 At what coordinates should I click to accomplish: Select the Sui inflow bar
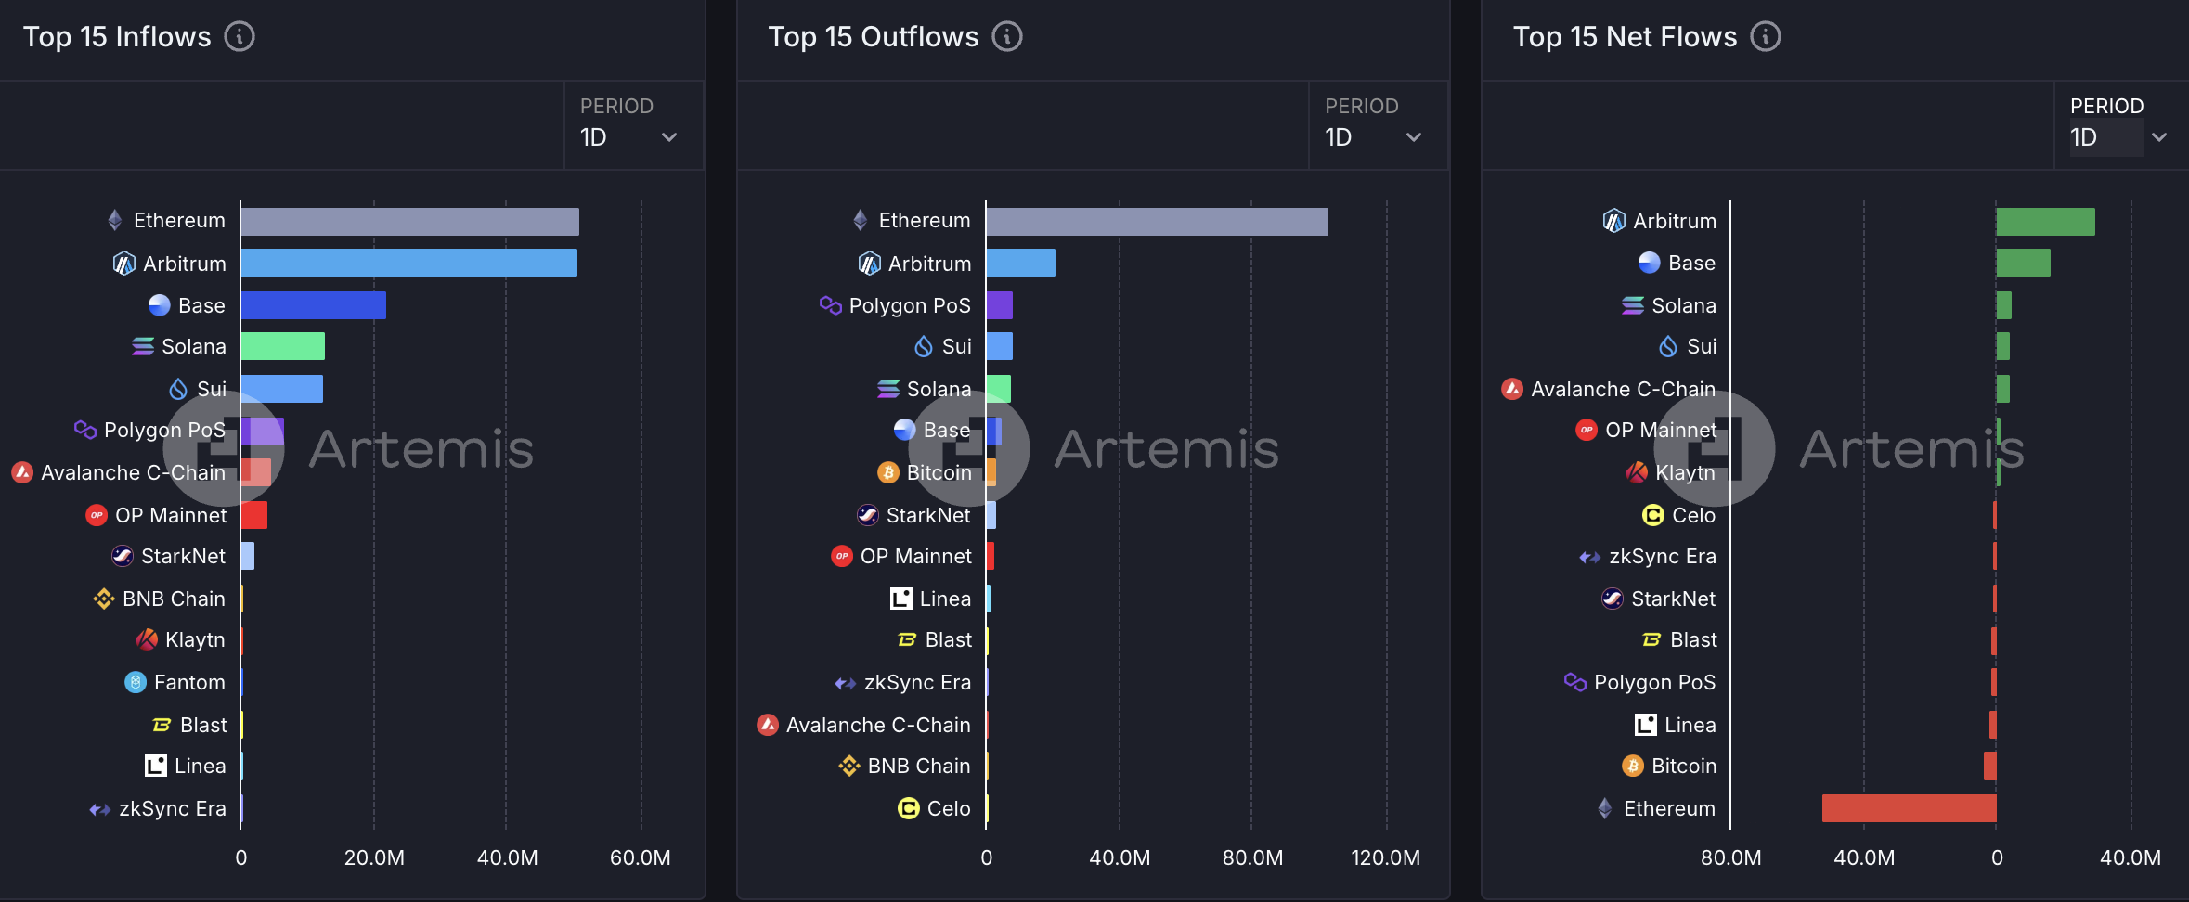click(x=282, y=389)
